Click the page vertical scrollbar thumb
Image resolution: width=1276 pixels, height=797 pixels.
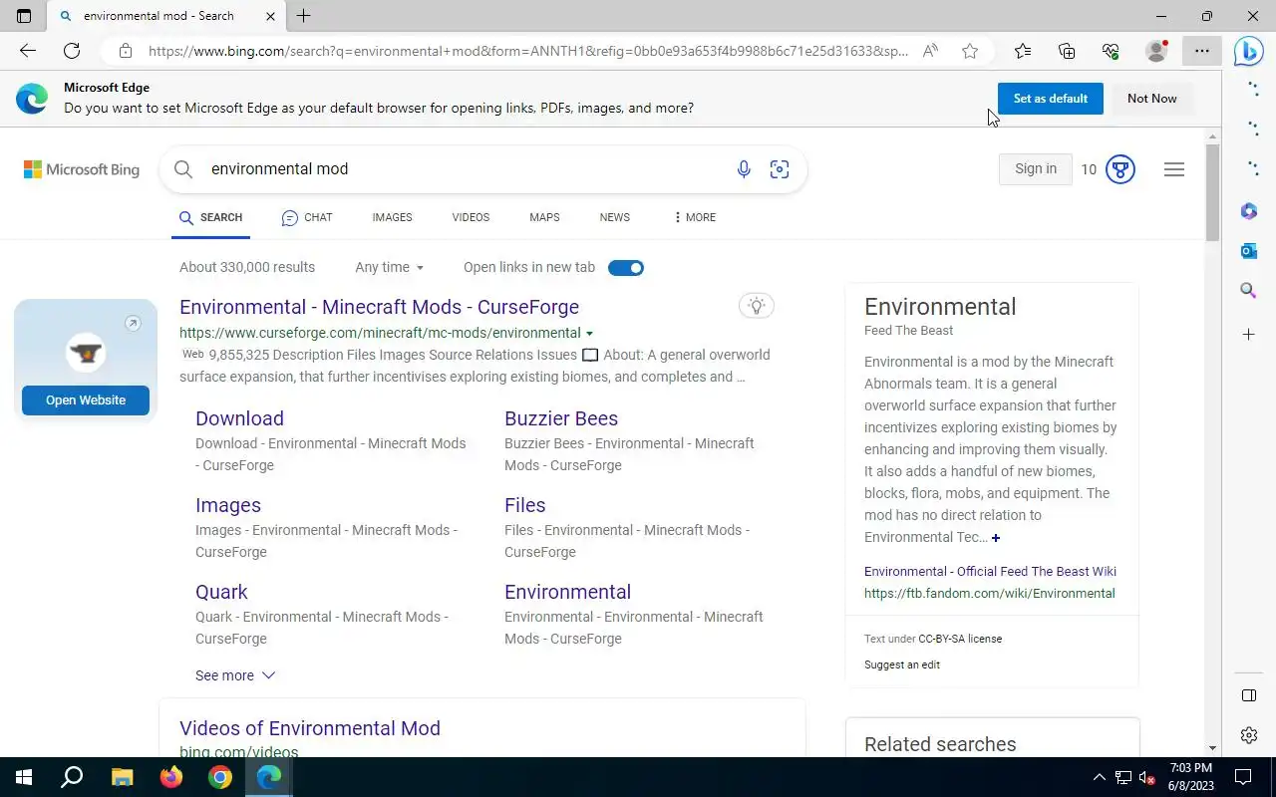point(1212,192)
